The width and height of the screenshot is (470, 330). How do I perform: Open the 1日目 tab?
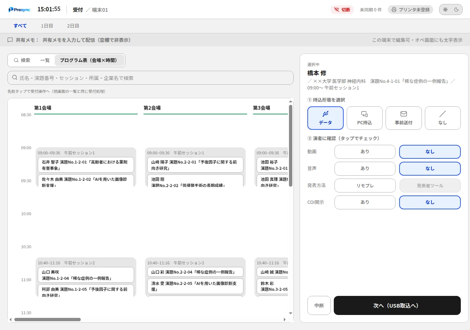pyautogui.click(x=47, y=26)
